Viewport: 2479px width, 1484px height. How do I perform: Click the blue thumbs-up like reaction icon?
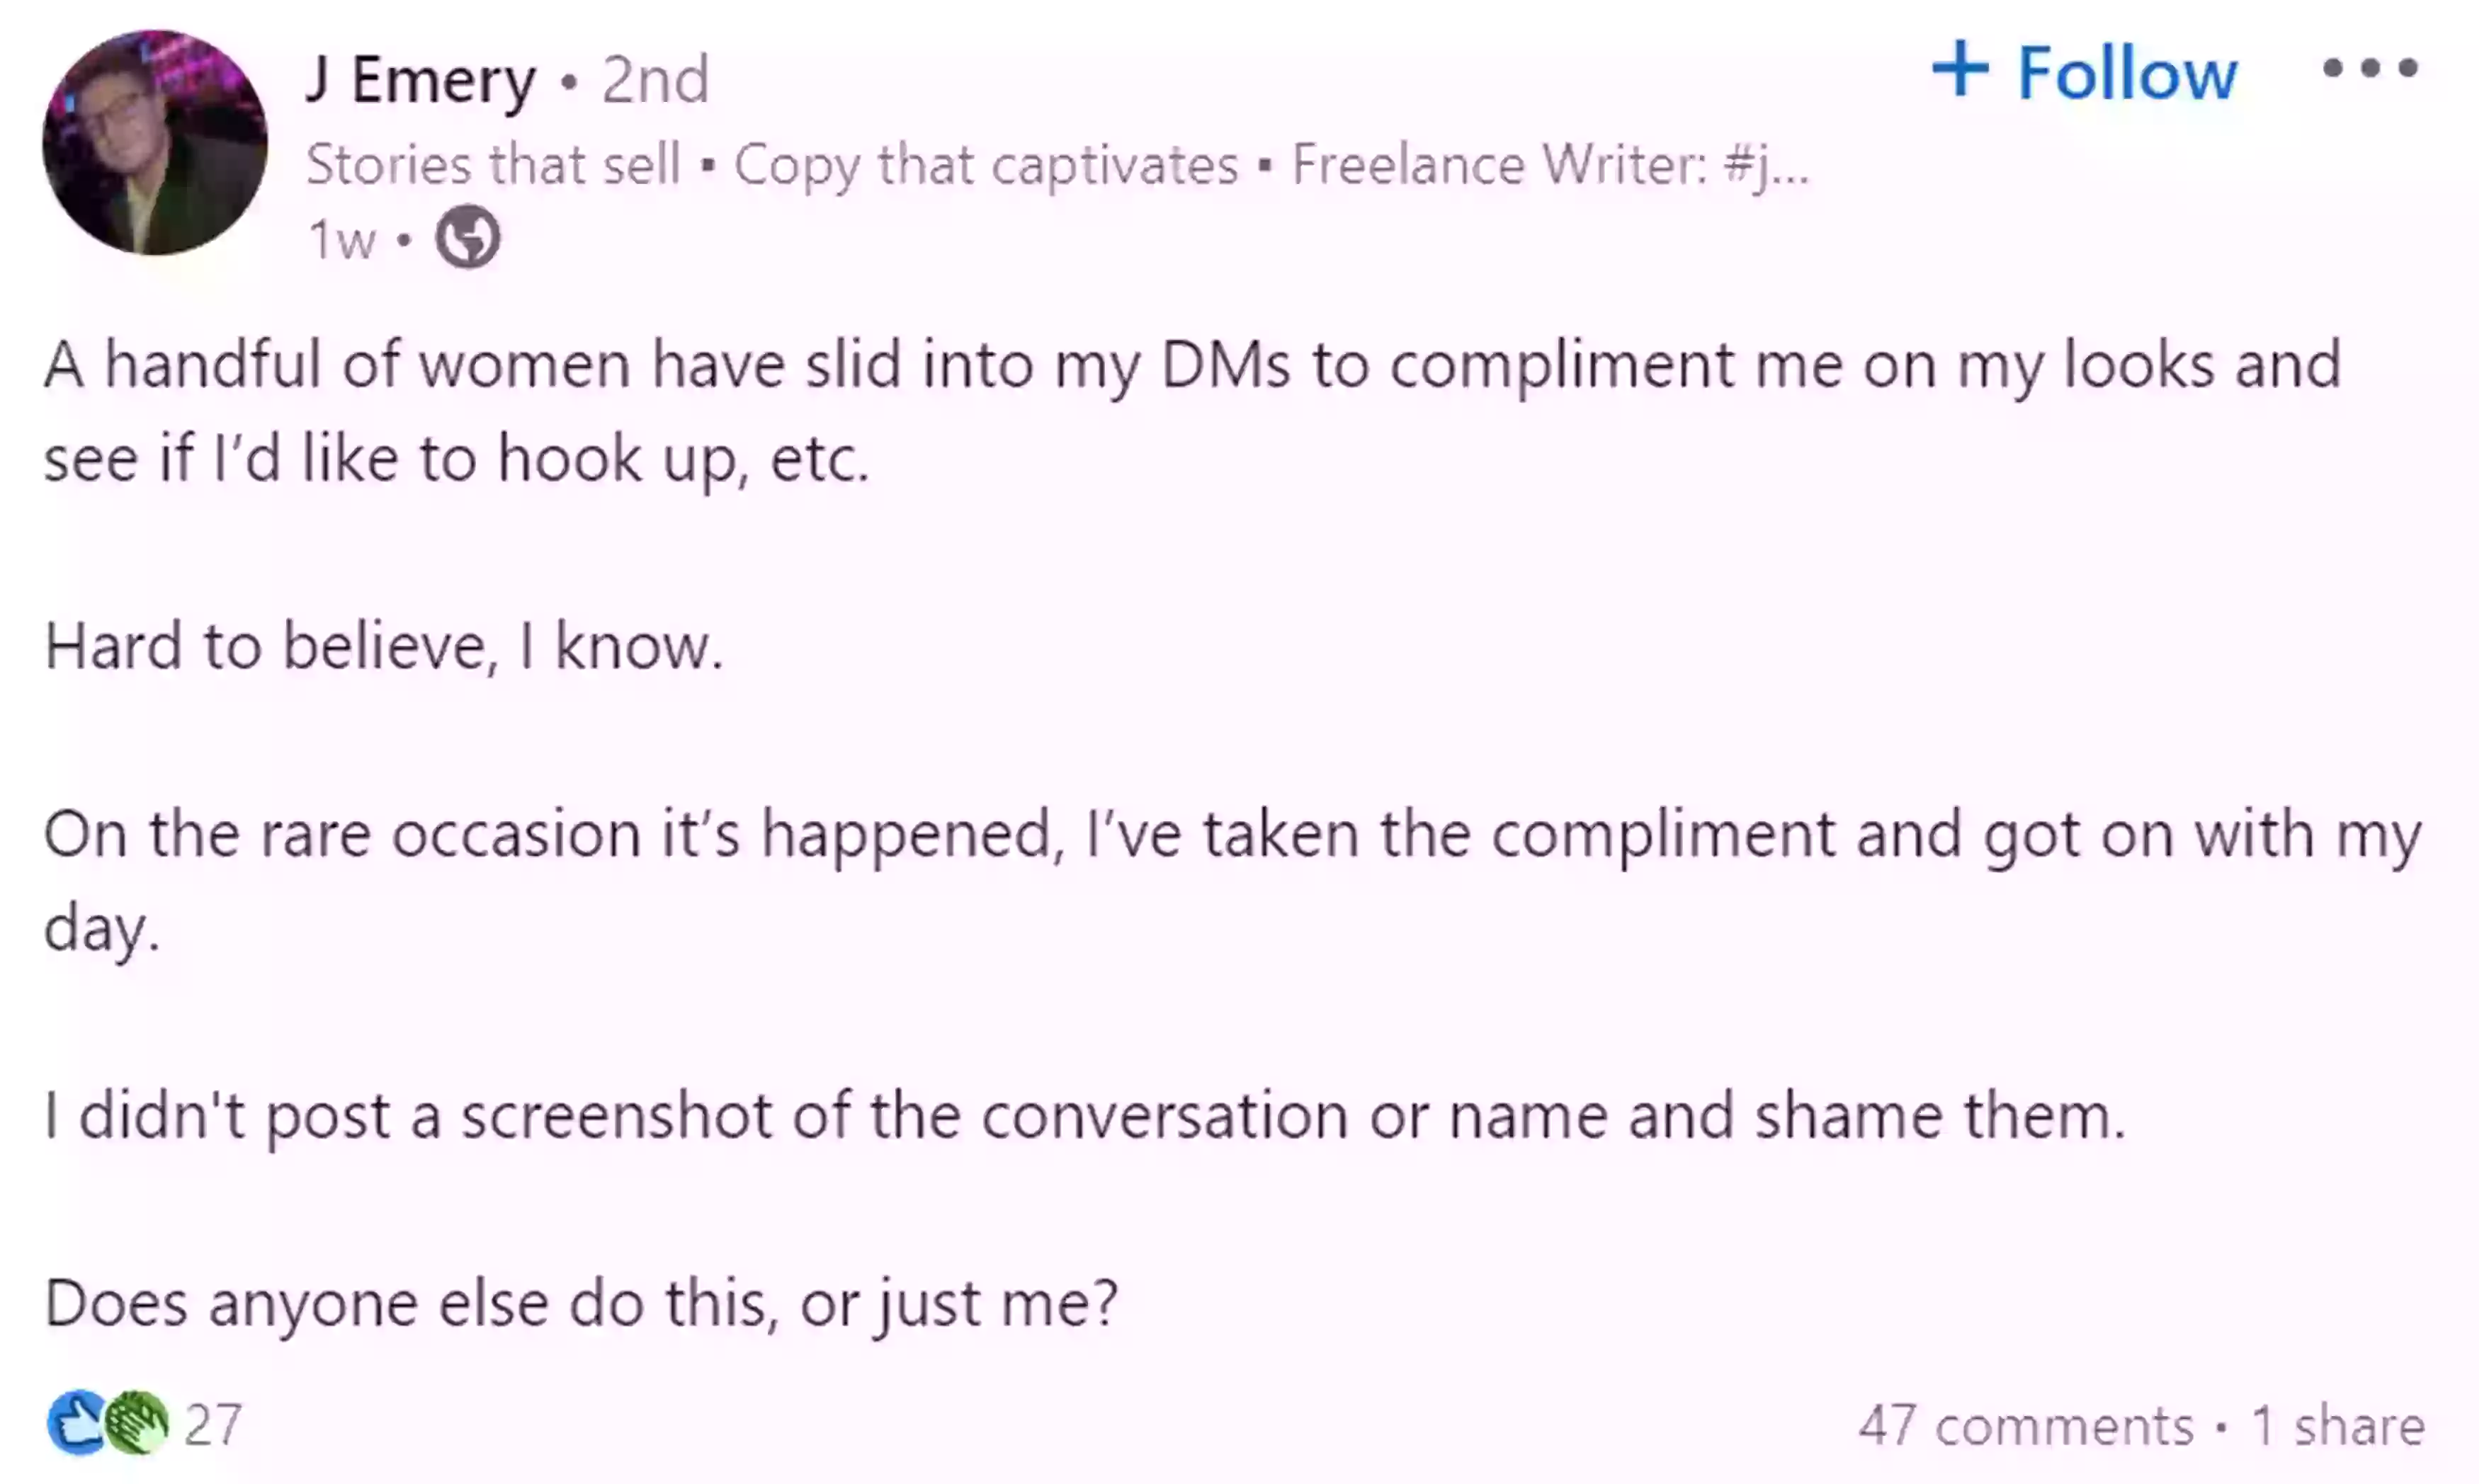78,1422
